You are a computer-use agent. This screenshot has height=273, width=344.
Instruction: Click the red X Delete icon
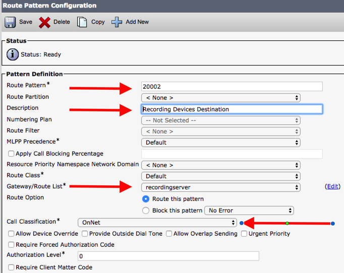point(45,22)
